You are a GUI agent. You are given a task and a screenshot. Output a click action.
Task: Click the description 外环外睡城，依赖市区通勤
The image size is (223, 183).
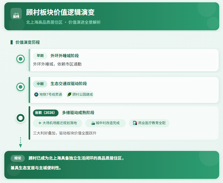(x=57, y=64)
